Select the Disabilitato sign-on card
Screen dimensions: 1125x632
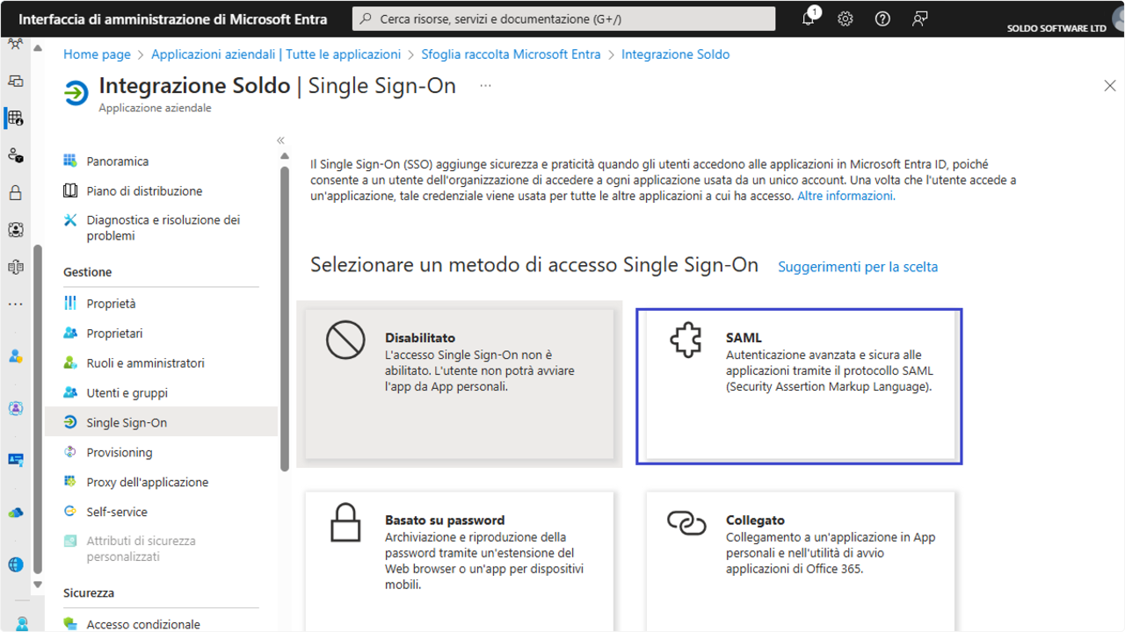pos(459,384)
